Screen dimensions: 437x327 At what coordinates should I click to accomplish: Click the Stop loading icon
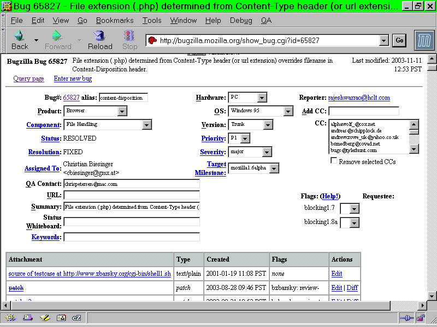129,40
